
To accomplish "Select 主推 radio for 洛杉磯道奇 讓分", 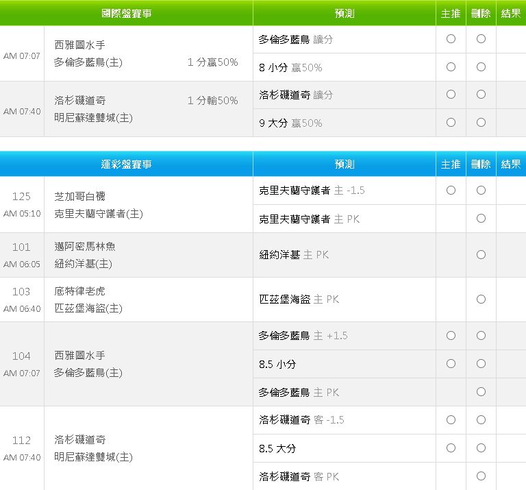I will 451,95.
